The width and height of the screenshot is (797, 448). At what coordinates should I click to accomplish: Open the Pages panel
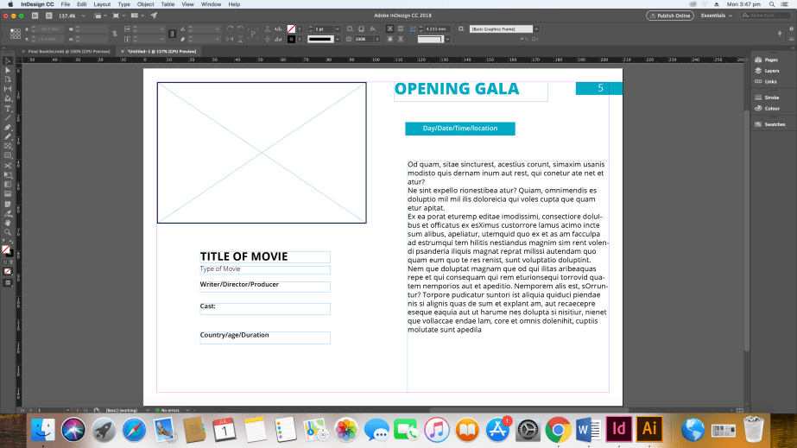point(767,60)
